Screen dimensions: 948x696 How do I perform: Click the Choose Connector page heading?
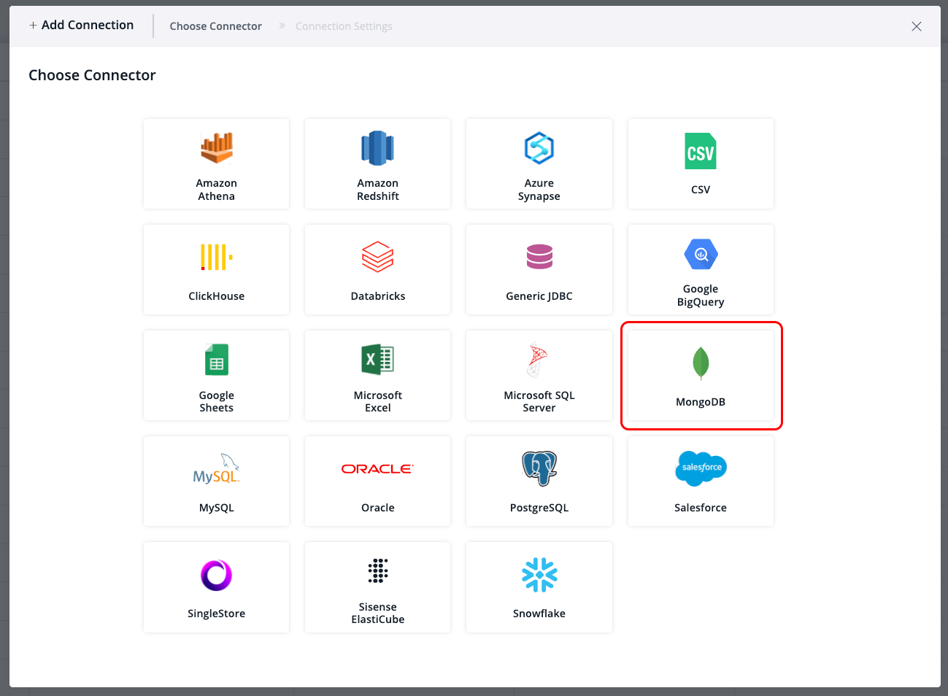pyautogui.click(x=92, y=75)
